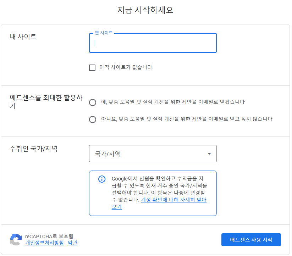Select the 아니요, 맞춤 도움말 radio button

click(x=93, y=119)
